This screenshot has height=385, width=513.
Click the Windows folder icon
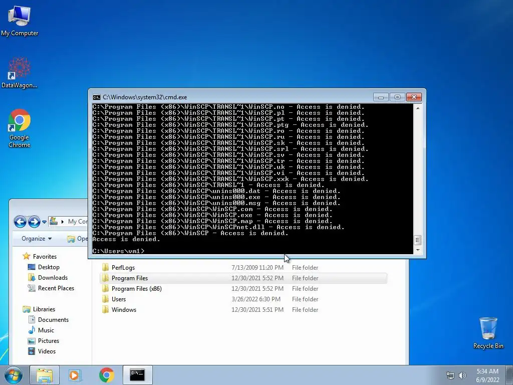click(x=105, y=309)
